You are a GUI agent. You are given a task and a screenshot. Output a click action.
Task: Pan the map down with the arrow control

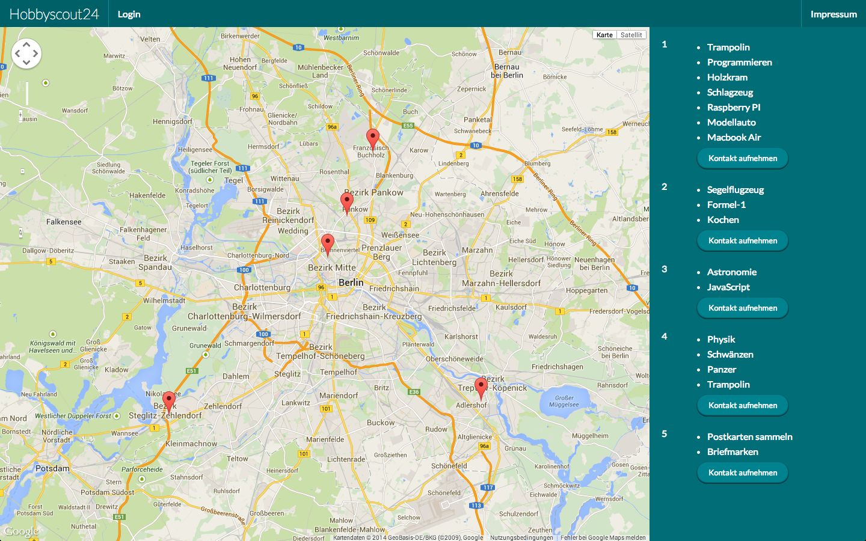[26, 62]
